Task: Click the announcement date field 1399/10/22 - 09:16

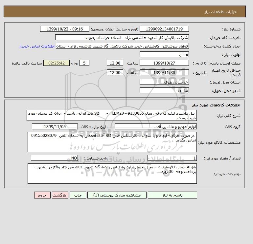Action: (64, 29)
